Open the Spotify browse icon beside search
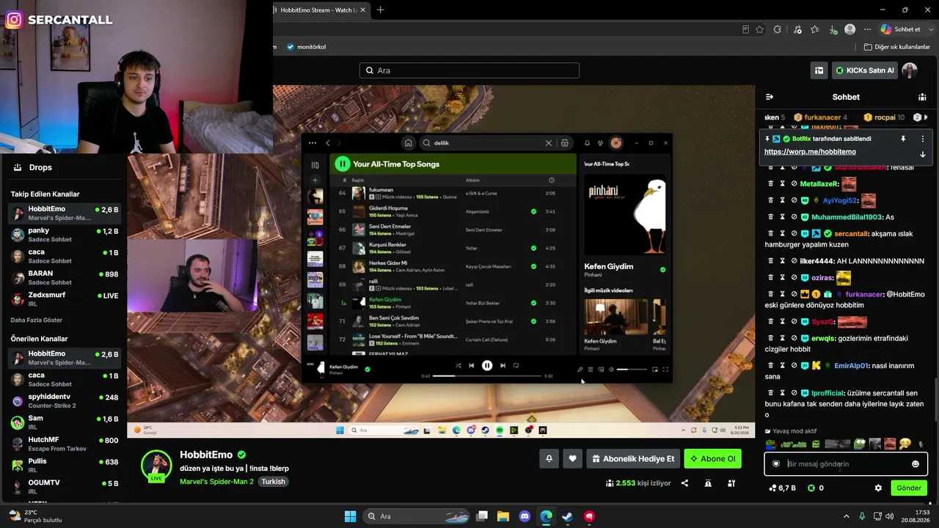Viewport: 939px width, 528px height. (x=565, y=143)
